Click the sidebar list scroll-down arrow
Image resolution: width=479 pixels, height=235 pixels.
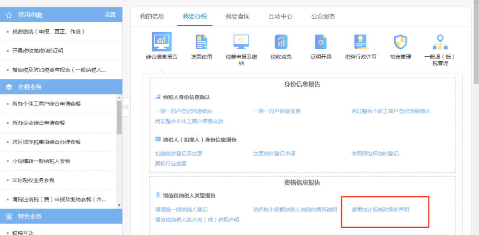[119, 205]
